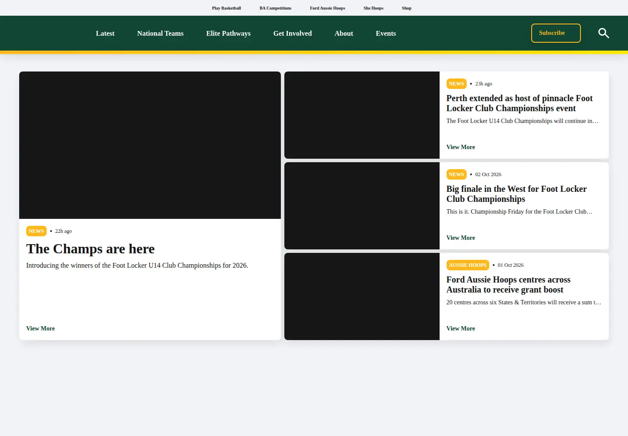This screenshot has height=436, width=628.
Task: Open the Champs are here article image
Action: 150,145
